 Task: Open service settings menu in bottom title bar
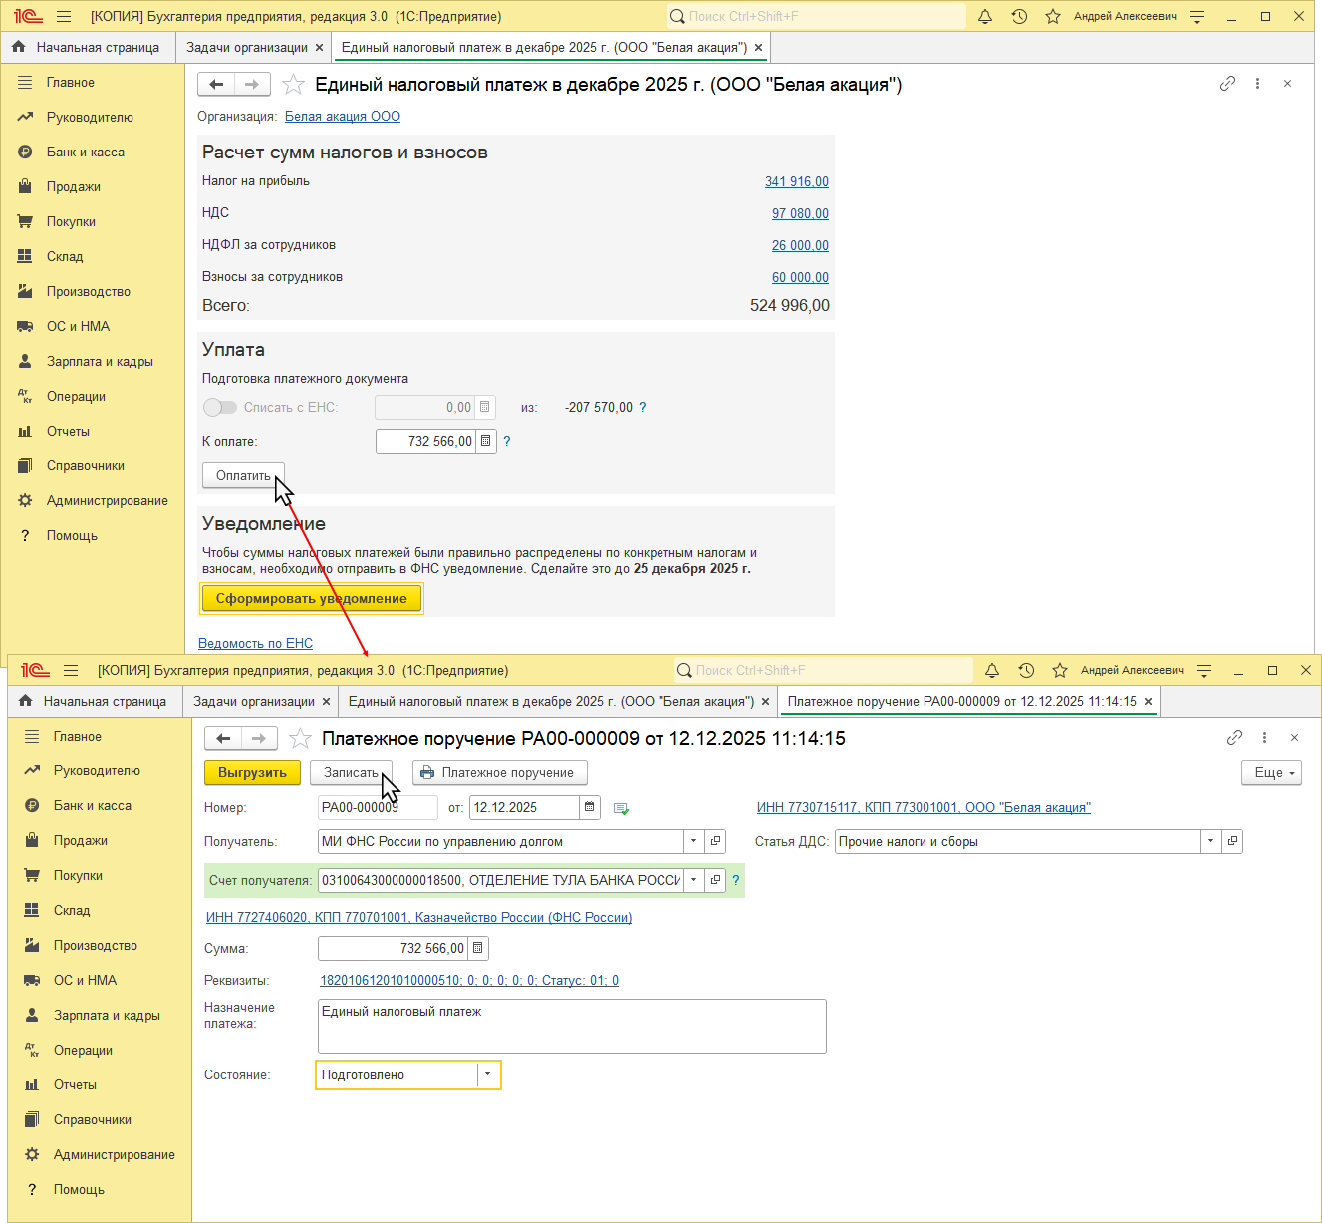click(1204, 670)
